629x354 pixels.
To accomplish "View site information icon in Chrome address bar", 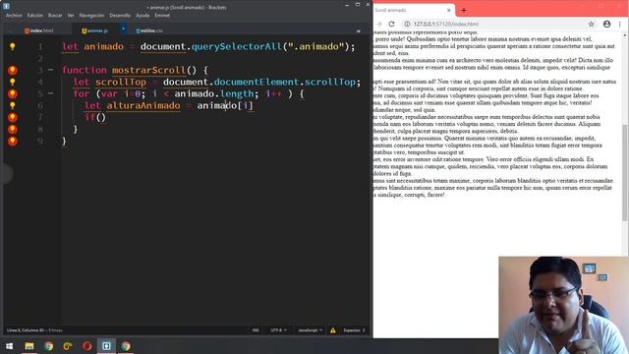I will (407, 24).
